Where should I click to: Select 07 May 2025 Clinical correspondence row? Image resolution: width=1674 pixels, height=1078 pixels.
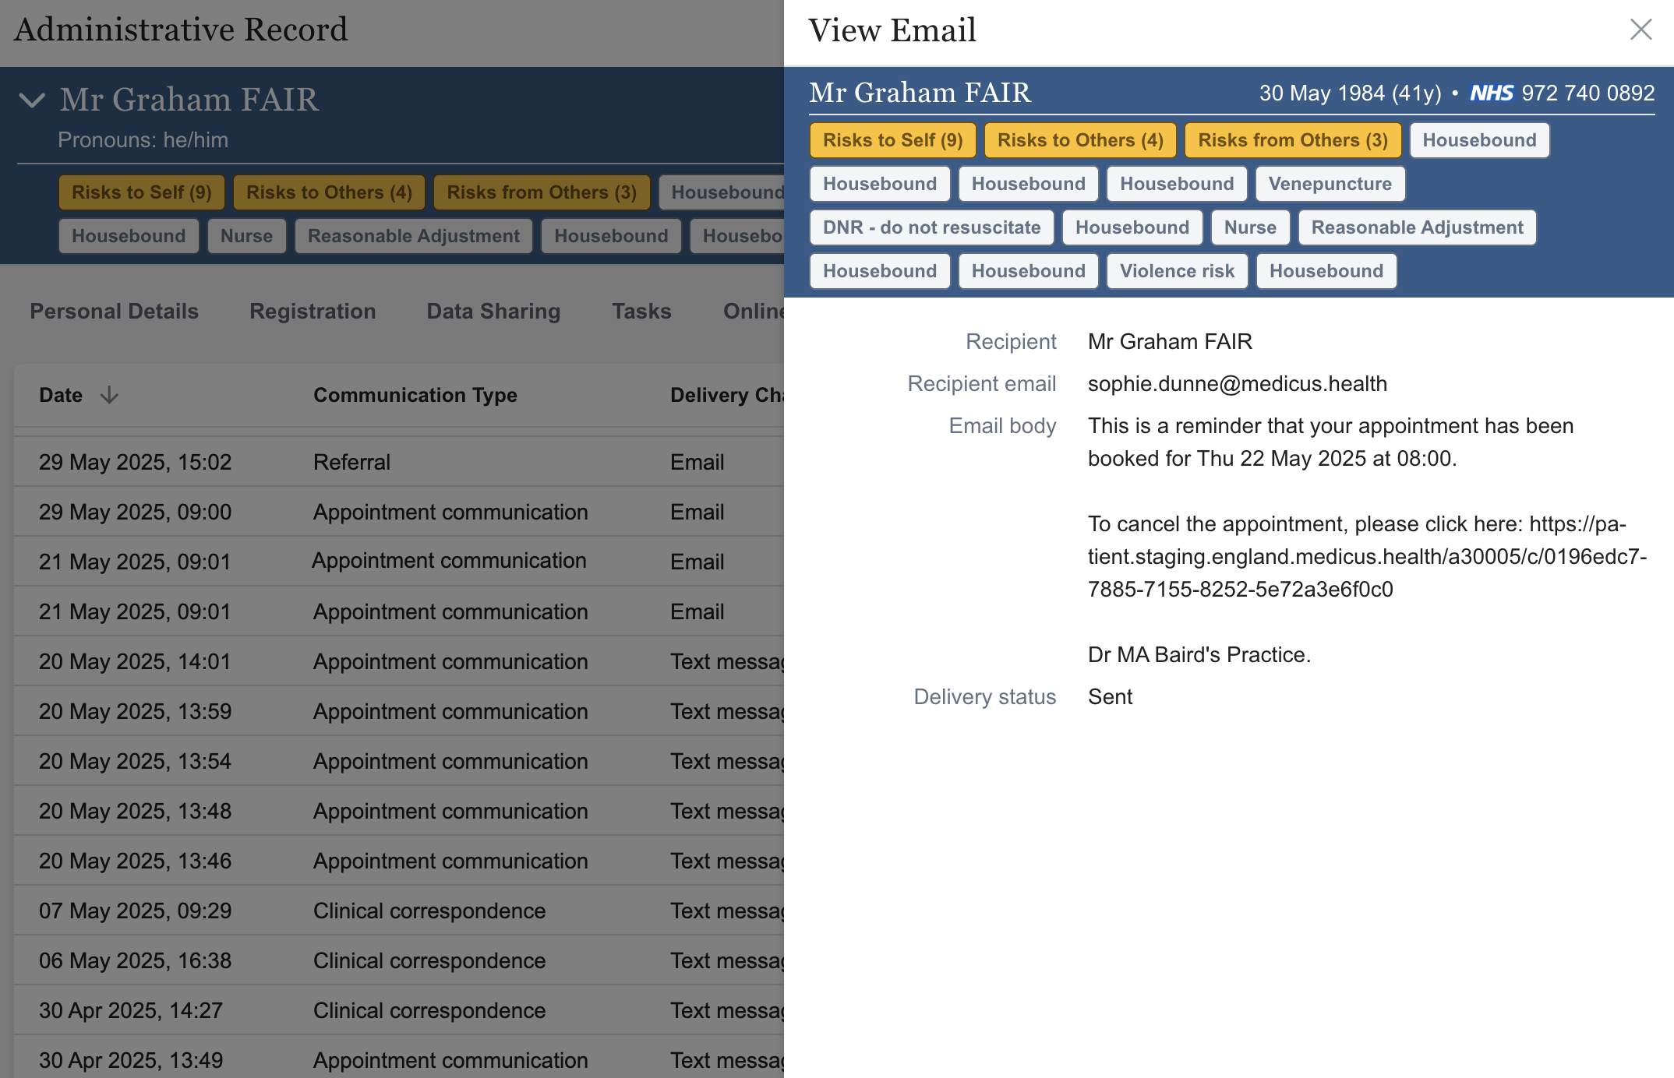coord(429,911)
